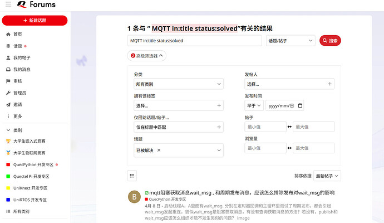Viewport: 384px width, 223px height.
Task: Open the 发帖人 user selector
Action: [289, 84]
